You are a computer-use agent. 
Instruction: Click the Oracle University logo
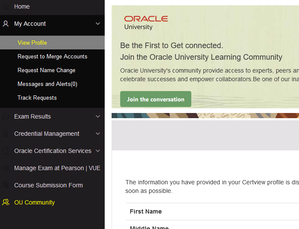(146, 22)
